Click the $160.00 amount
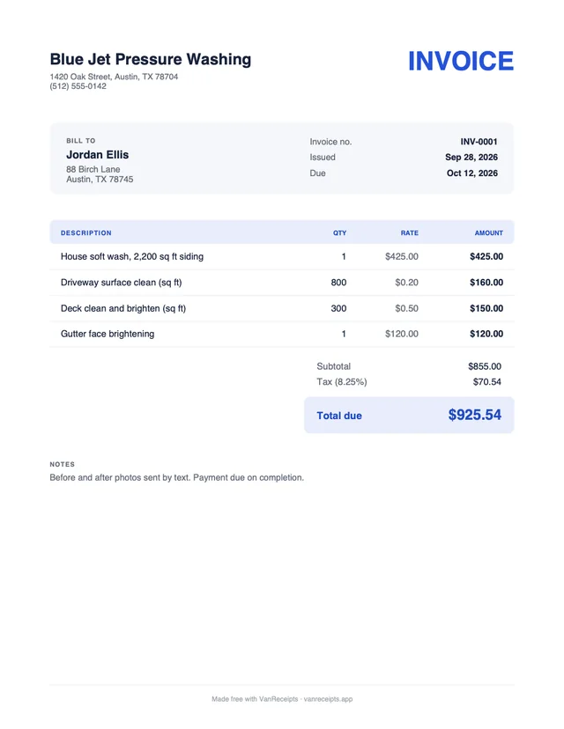The width and height of the screenshot is (564, 729). tap(486, 283)
